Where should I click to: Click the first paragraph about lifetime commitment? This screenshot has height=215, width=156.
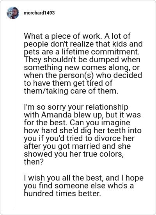tap(83, 63)
